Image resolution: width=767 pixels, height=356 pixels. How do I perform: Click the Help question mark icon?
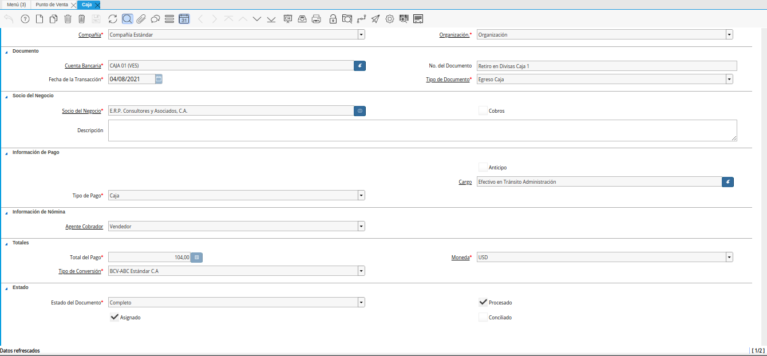25,19
